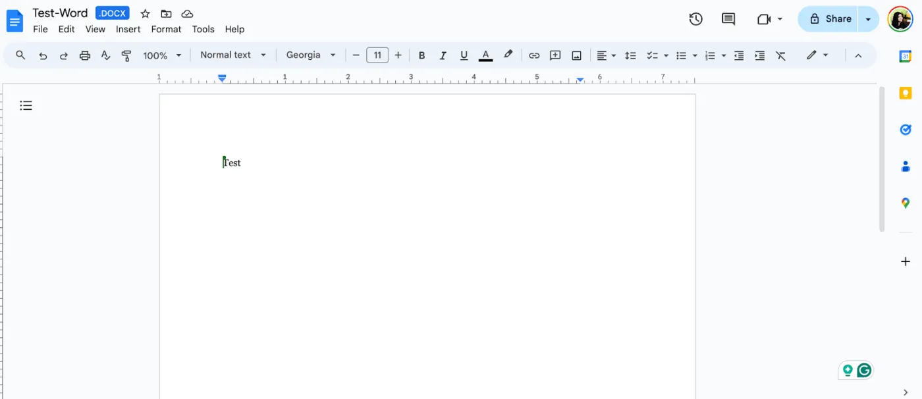Show the document outline panel

pos(26,105)
